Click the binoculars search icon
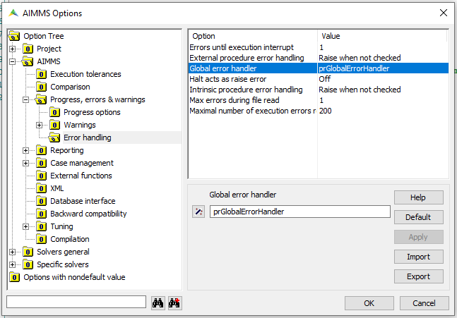 [x=158, y=303]
